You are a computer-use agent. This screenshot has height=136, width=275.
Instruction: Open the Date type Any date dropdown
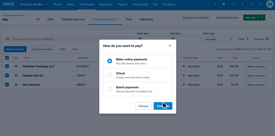coord(218,39)
